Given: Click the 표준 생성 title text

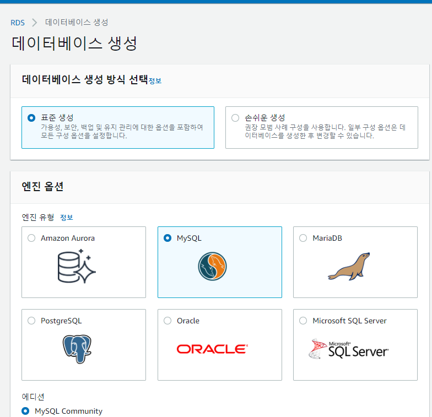Looking at the screenshot, I should pos(57,118).
